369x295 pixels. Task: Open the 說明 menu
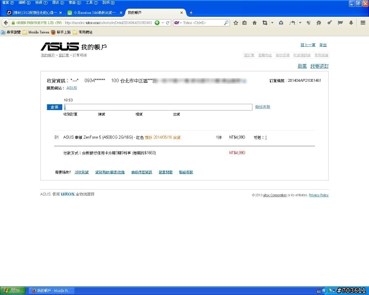pos(108,2)
